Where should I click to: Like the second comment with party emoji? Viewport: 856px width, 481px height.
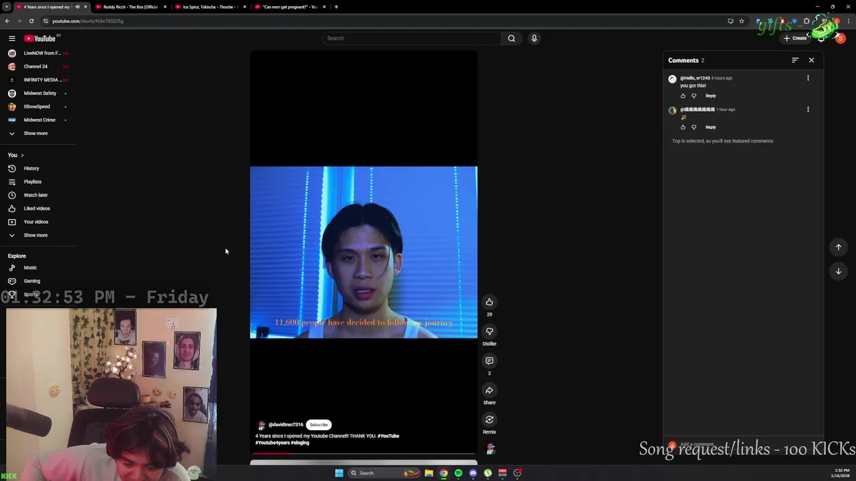point(683,128)
